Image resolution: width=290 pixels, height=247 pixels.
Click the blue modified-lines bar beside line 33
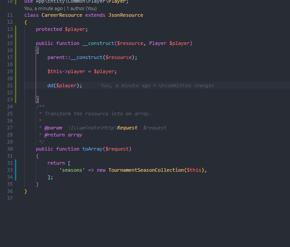(x=16, y=170)
